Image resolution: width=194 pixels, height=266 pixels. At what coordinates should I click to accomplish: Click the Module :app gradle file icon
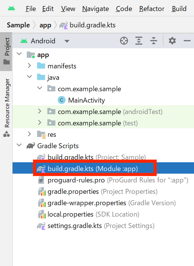pos(41,169)
